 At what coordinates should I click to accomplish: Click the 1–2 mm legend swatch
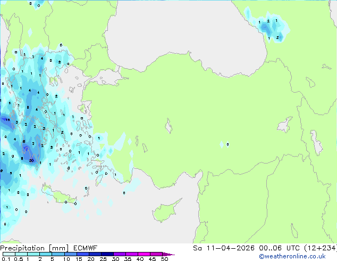33,254
